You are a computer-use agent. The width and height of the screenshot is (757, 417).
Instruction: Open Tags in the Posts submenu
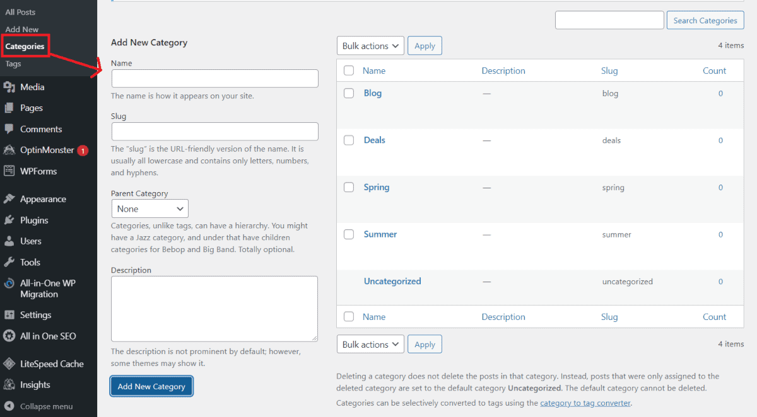(x=13, y=64)
